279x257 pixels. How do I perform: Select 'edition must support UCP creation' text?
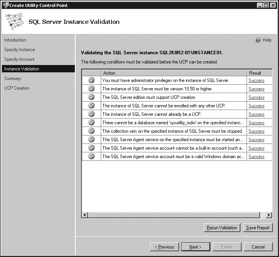pos(149,97)
